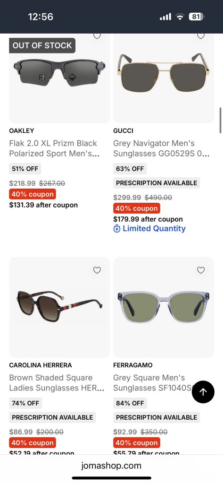223x484 pixels.
Task: Tap Oakley's red 40% coupon badge
Action: (x=33, y=194)
